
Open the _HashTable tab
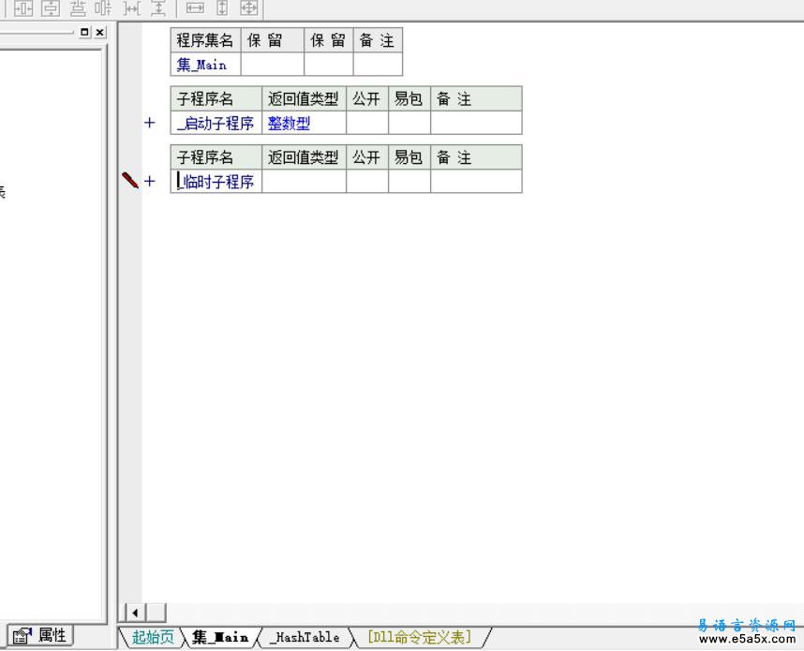coord(305,637)
